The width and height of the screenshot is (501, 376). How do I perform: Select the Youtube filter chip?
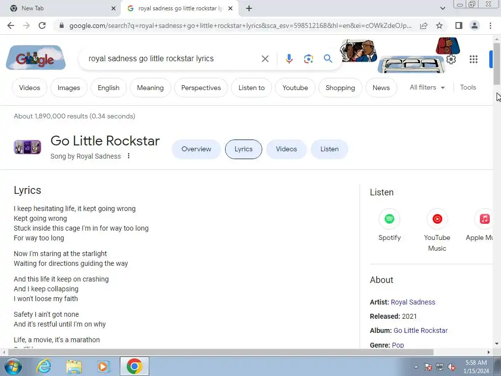[x=295, y=88]
